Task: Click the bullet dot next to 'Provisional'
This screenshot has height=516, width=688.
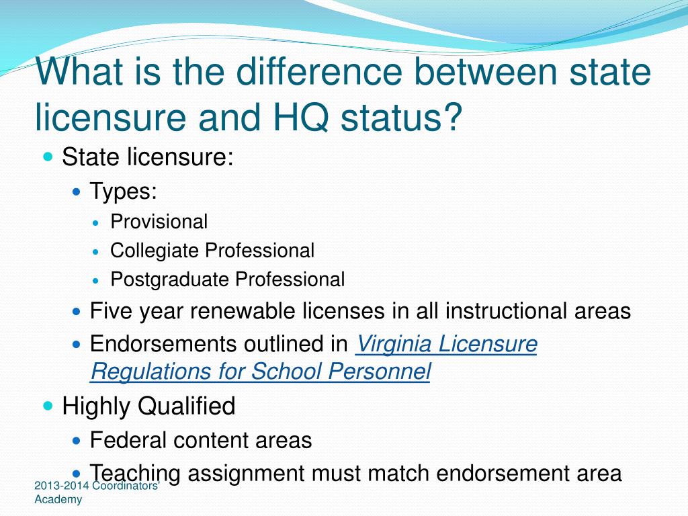Action: click(97, 223)
